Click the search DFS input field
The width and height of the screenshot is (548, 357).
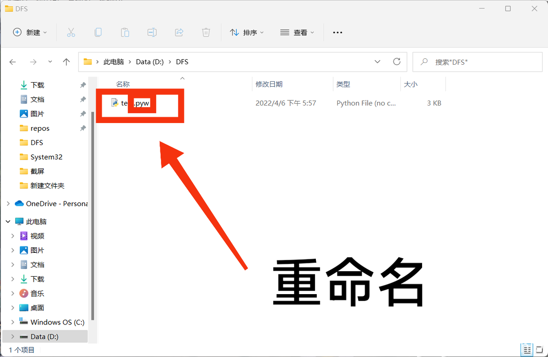pos(477,62)
